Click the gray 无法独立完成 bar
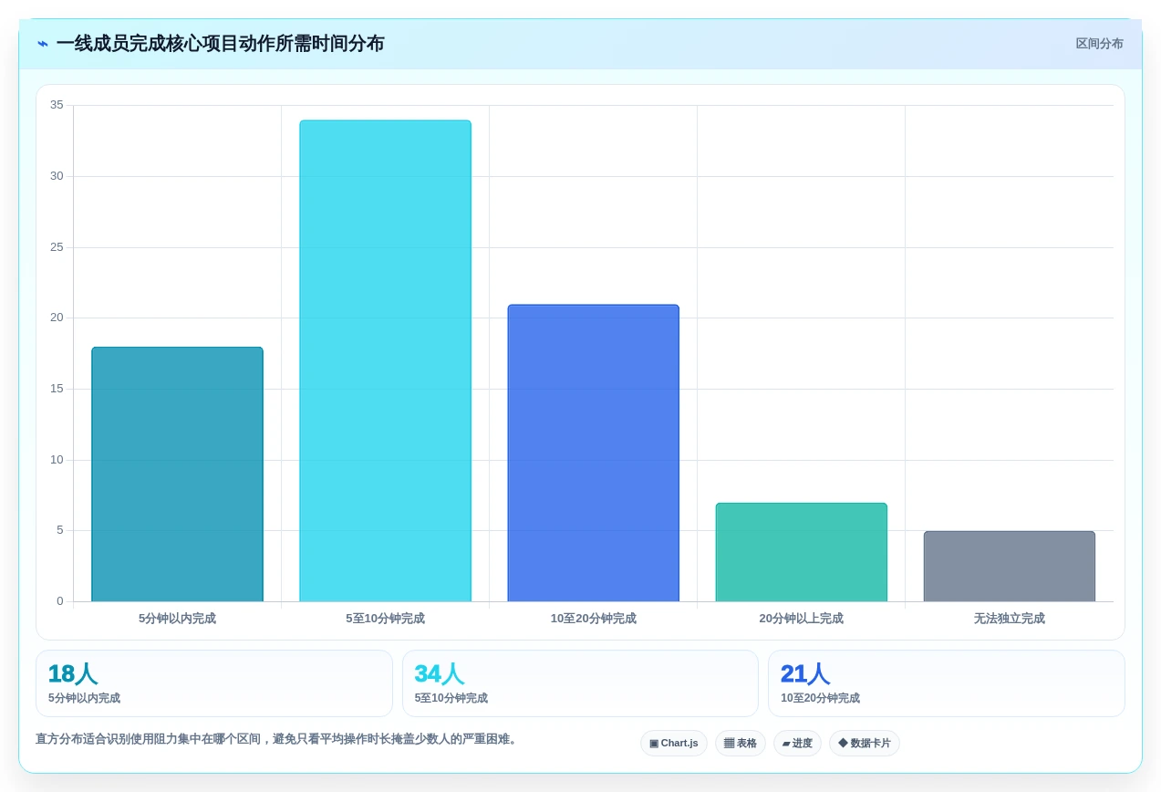 pos(1009,567)
